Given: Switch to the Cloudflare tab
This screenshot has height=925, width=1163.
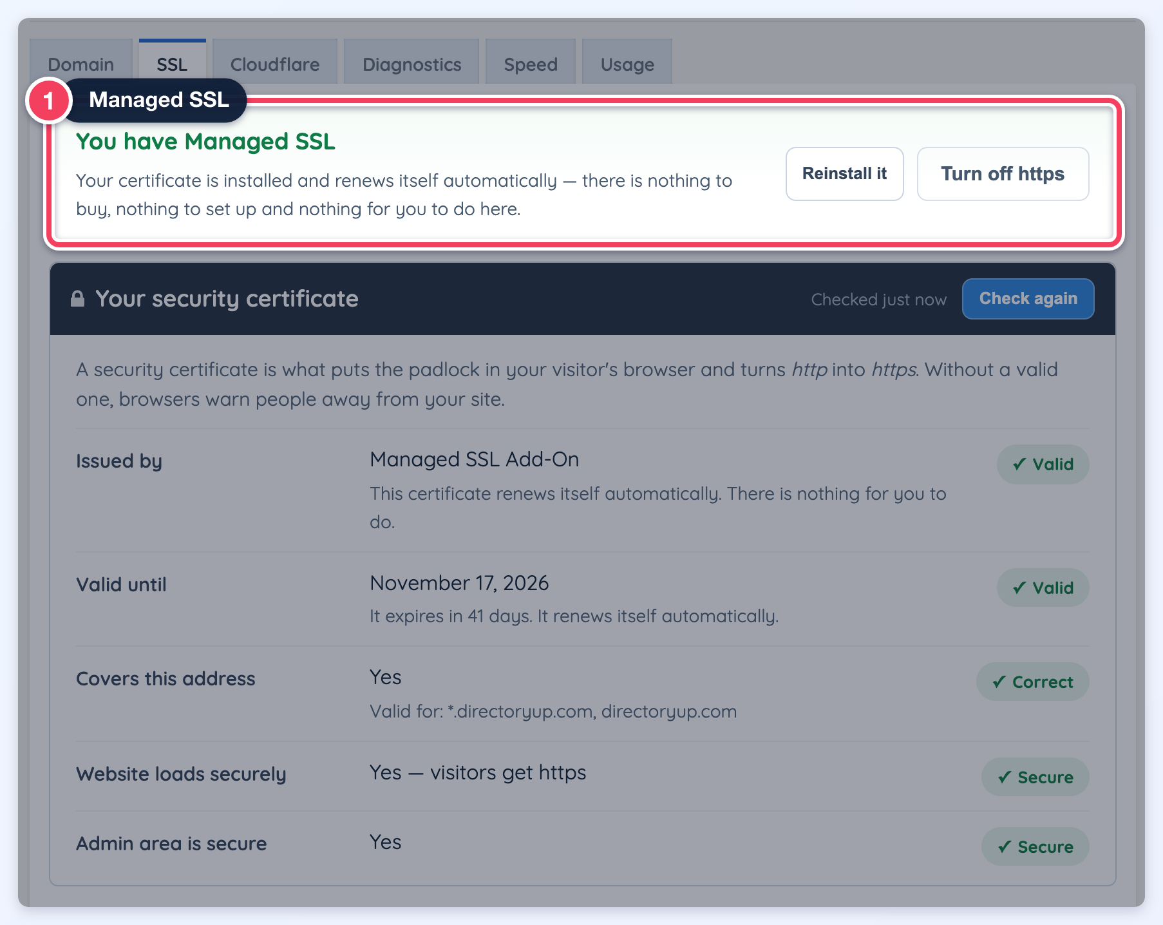Looking at the screenshot, I should (x=275, y=62).
